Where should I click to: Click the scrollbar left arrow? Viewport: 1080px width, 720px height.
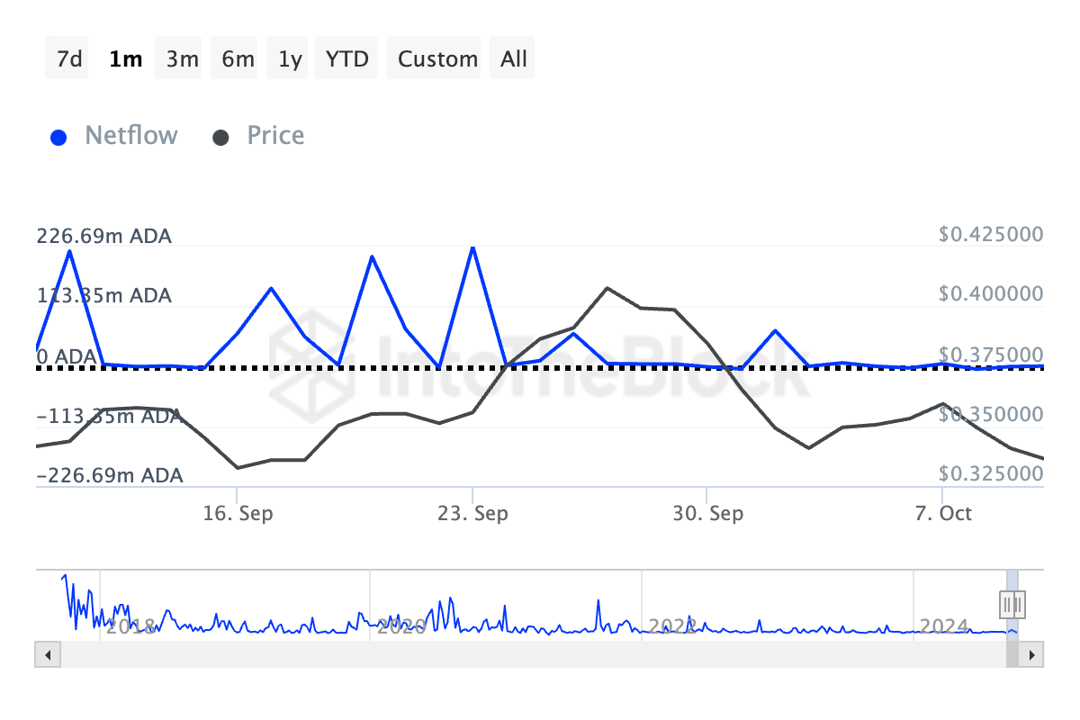click(x=49, y=653)
